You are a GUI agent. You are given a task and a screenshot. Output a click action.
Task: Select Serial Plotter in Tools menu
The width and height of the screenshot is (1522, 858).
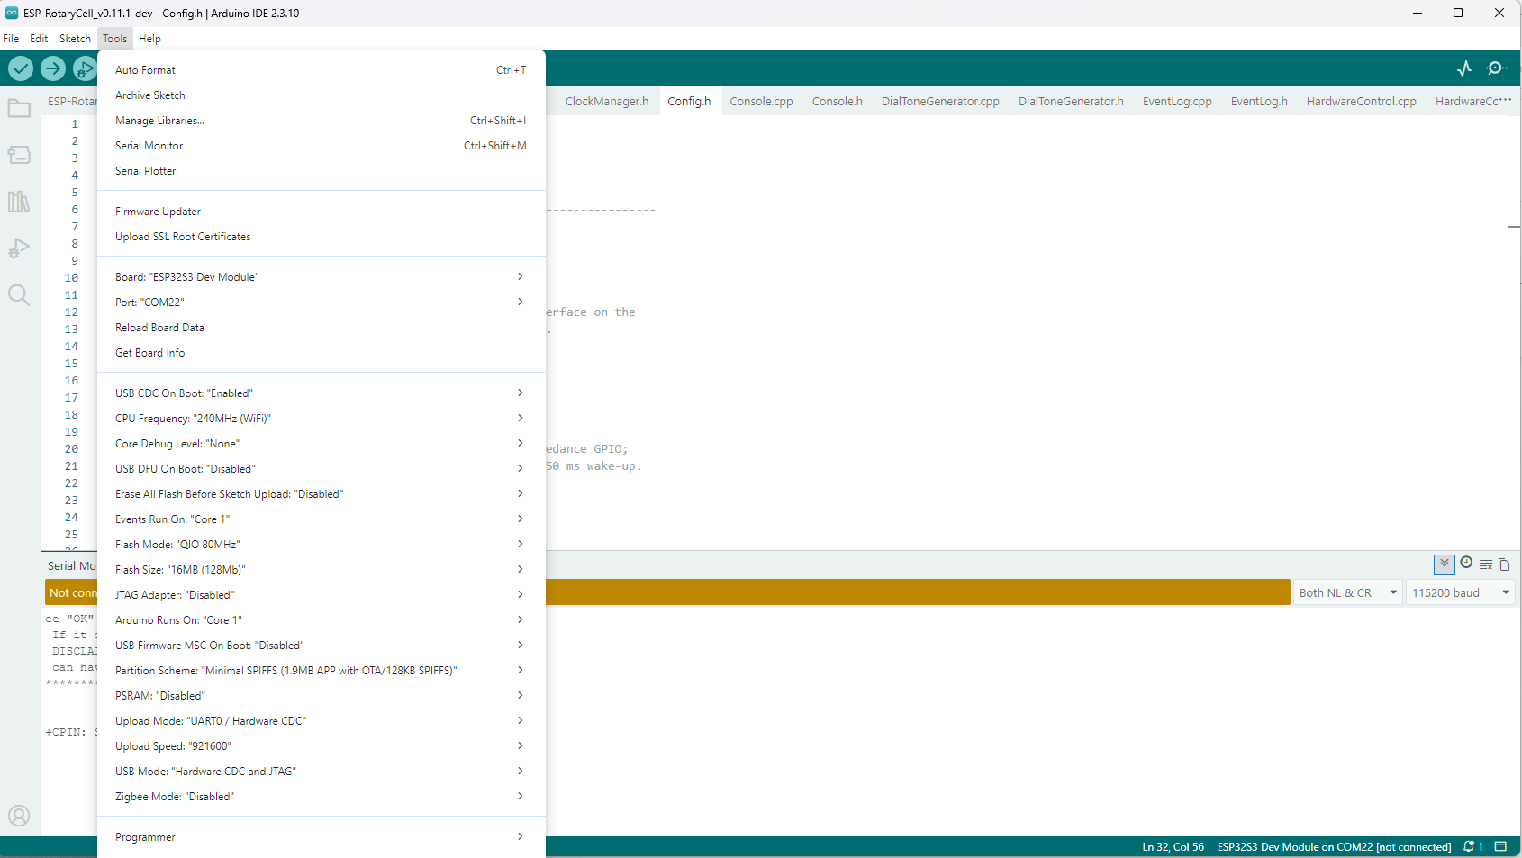tap(321, 171)
